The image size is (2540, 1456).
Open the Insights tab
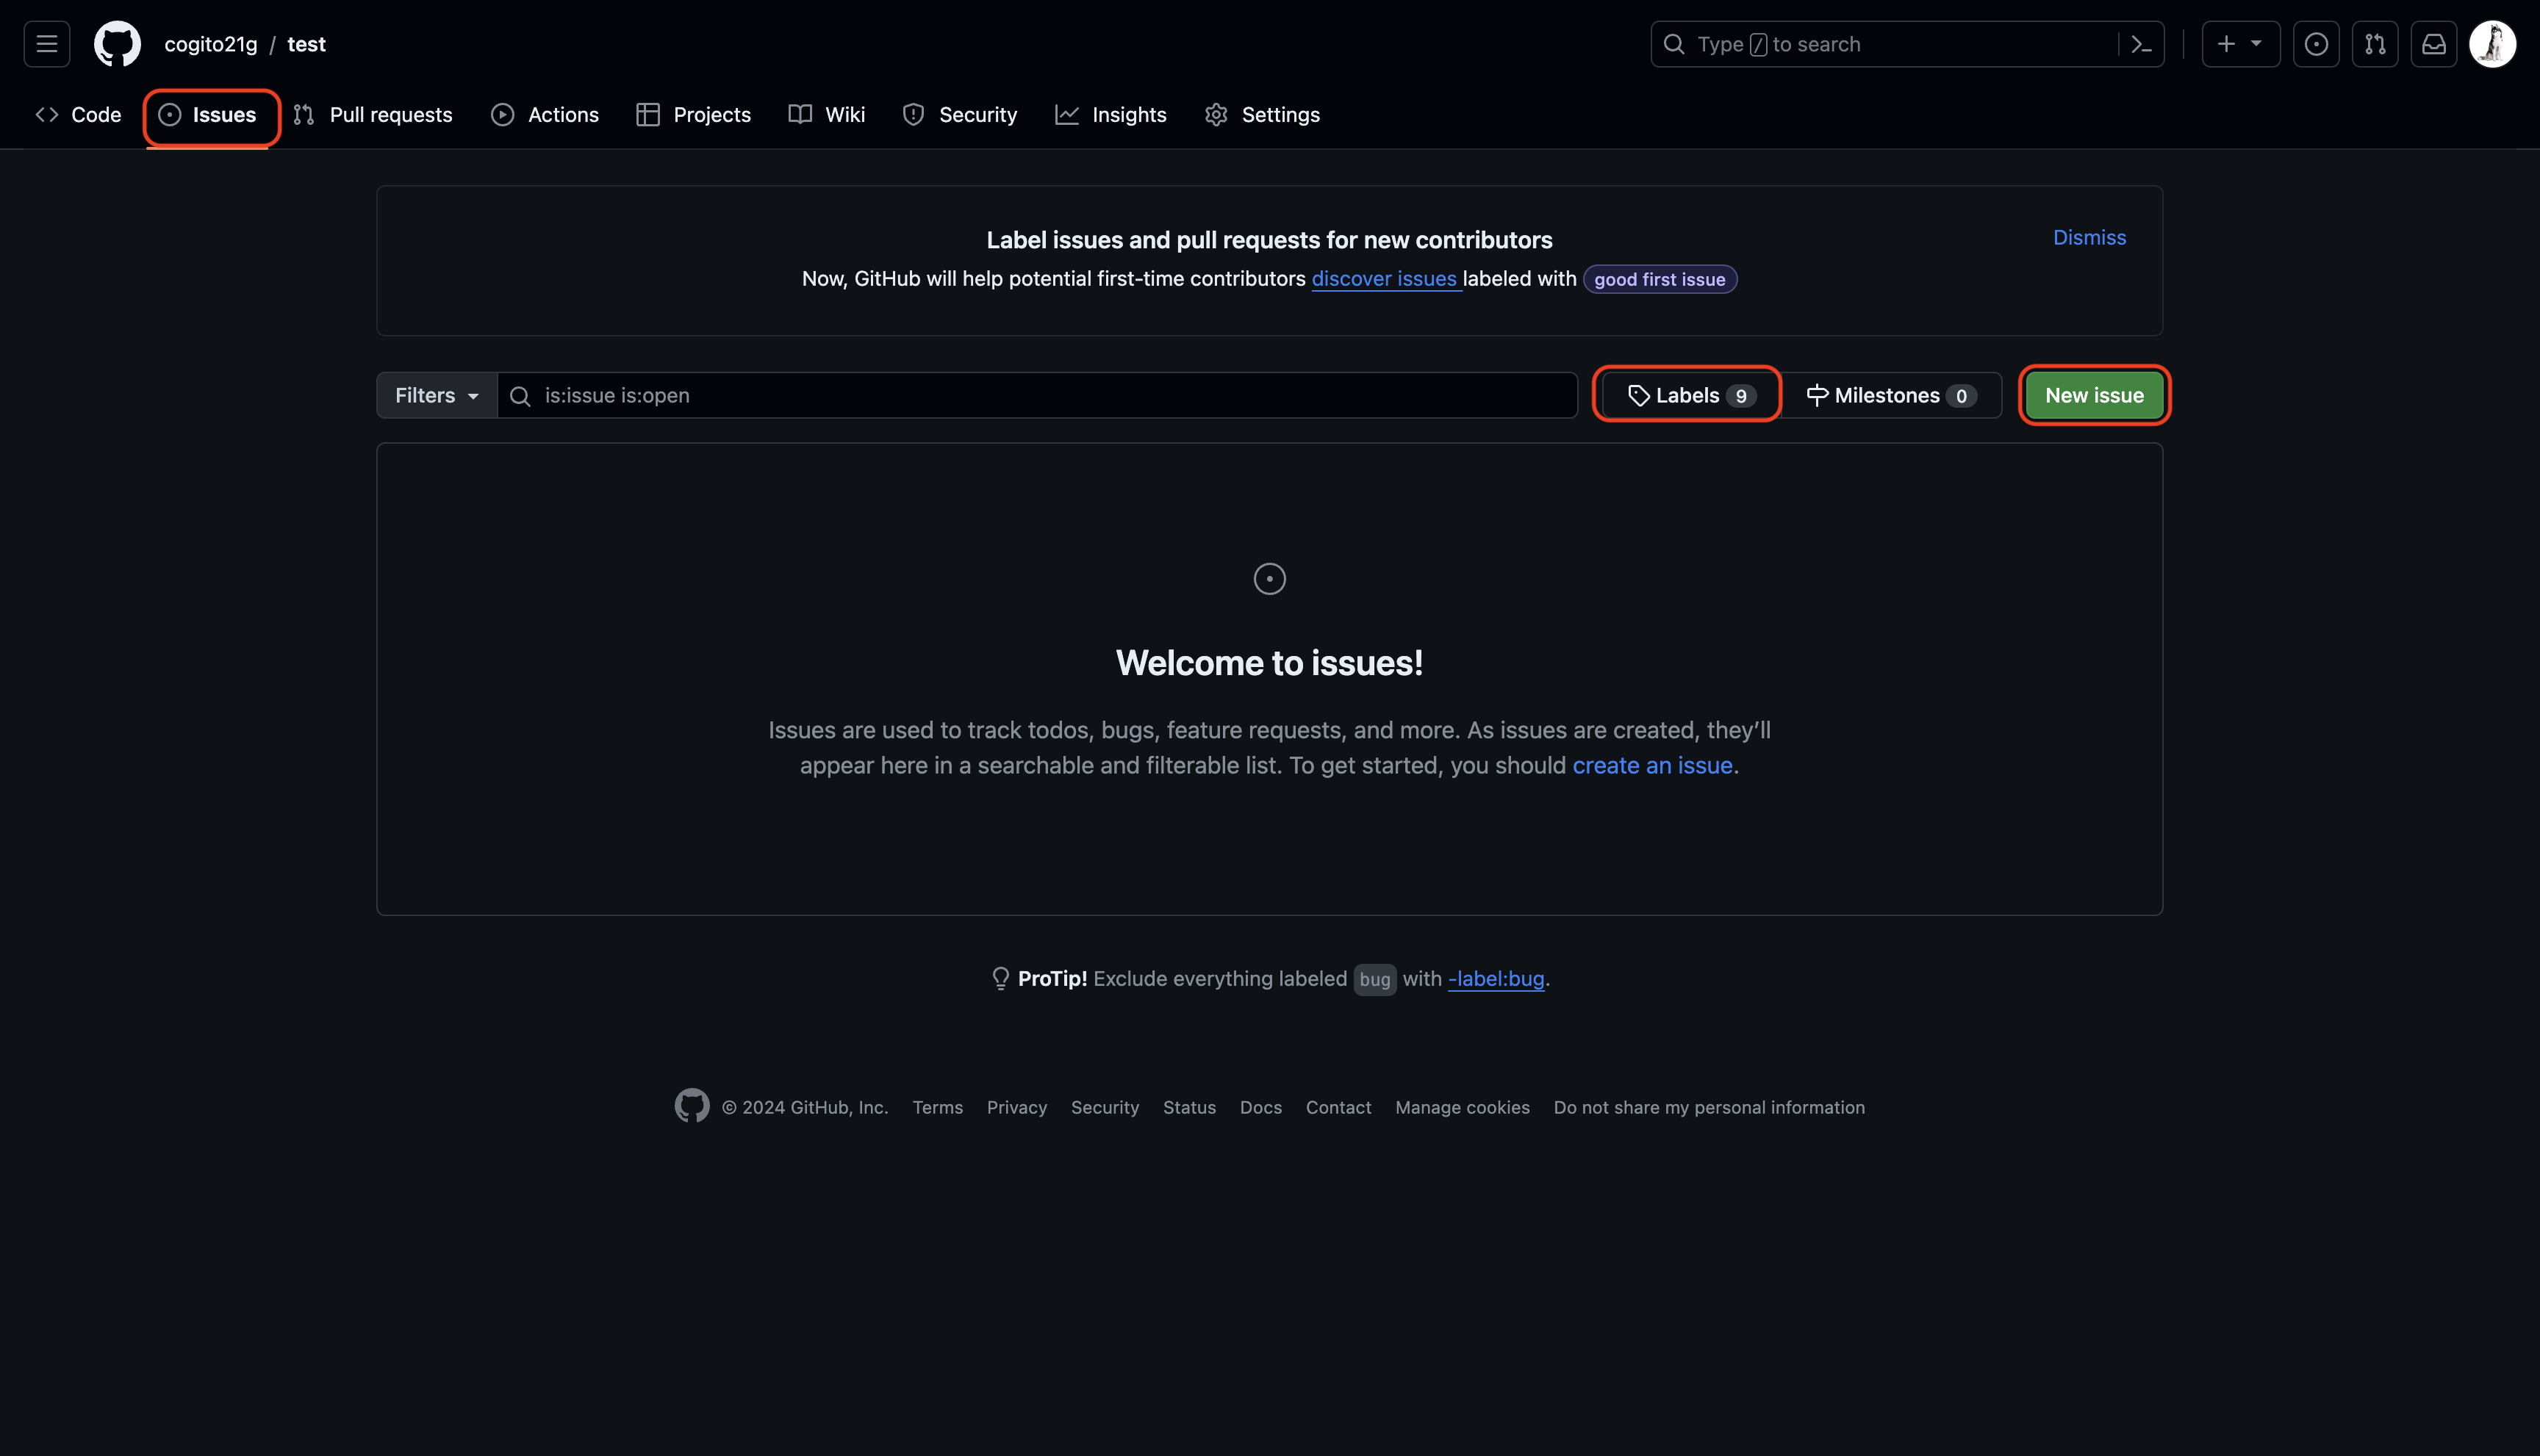1111,115
